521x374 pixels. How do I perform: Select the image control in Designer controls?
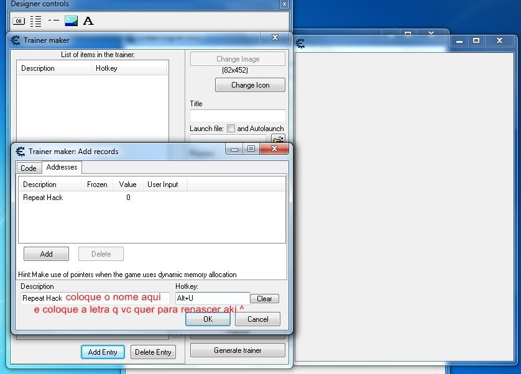[71, 21]
